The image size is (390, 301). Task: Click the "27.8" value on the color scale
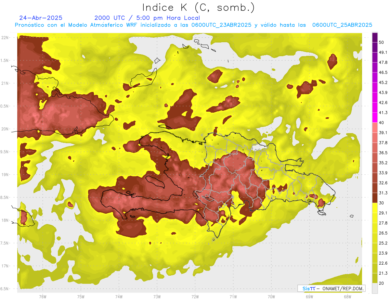click(383, 223)
